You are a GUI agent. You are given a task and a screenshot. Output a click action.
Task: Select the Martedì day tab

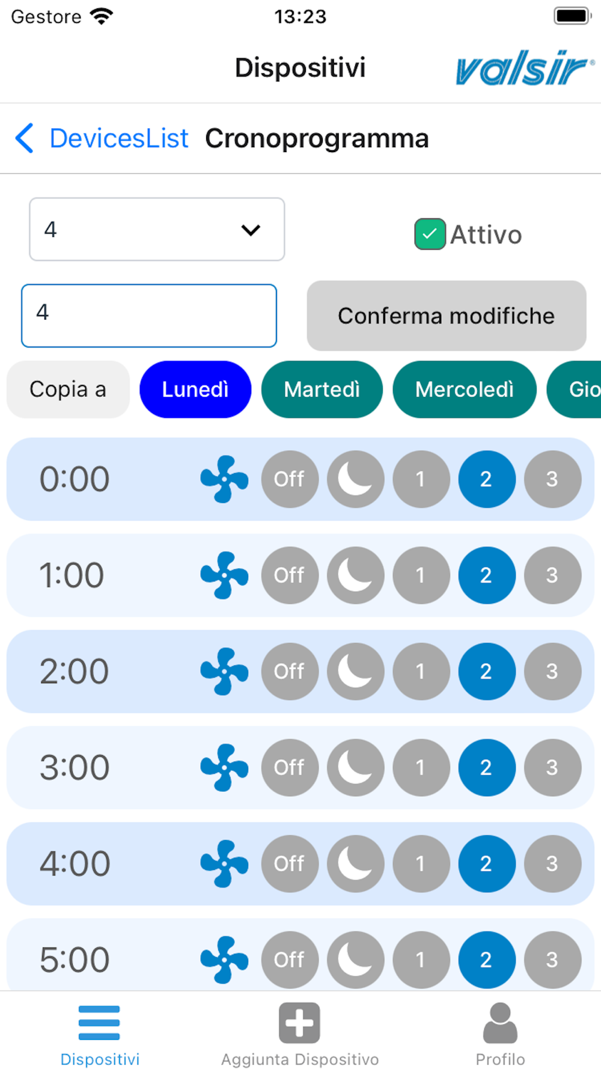pos(322,390)
